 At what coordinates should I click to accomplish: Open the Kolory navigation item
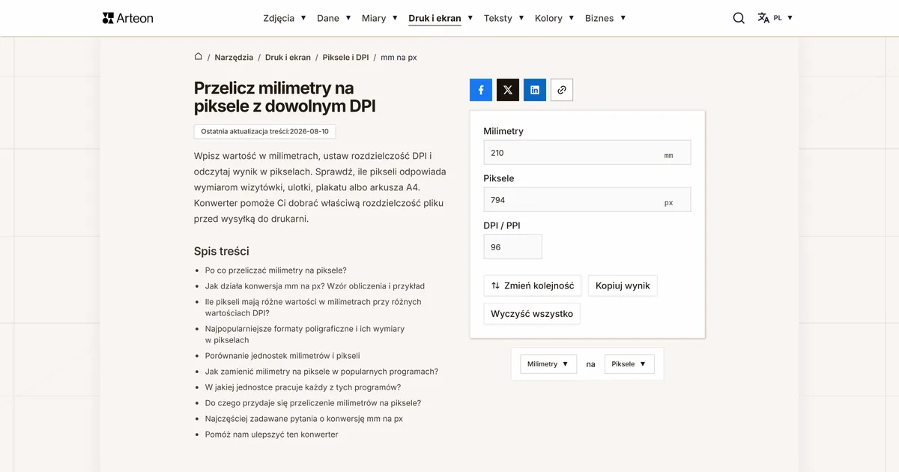click(548, 18)
